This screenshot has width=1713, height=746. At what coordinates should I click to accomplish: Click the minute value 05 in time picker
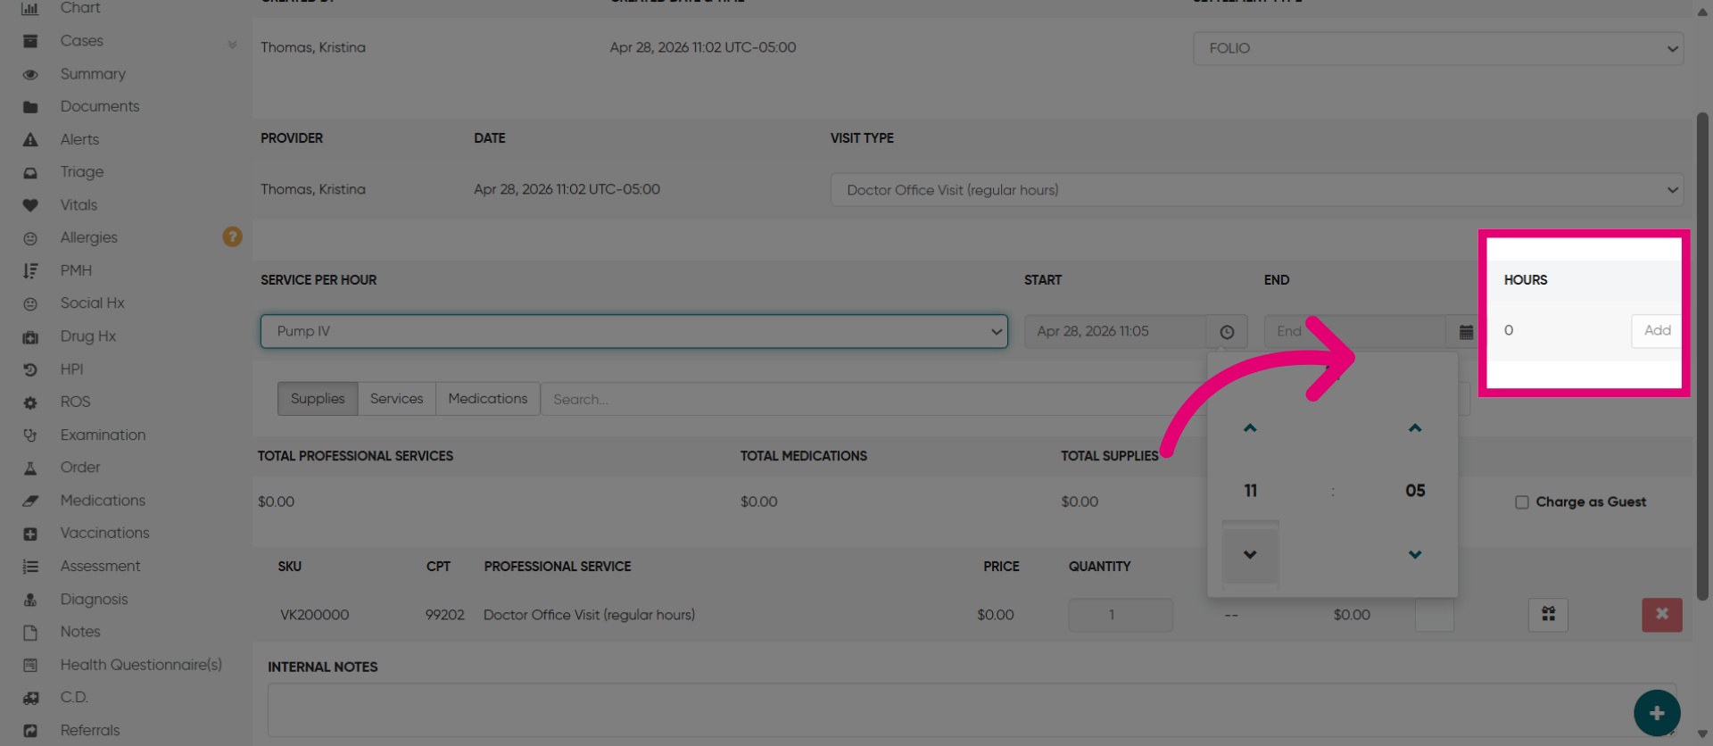click(x=1415, y=491)
